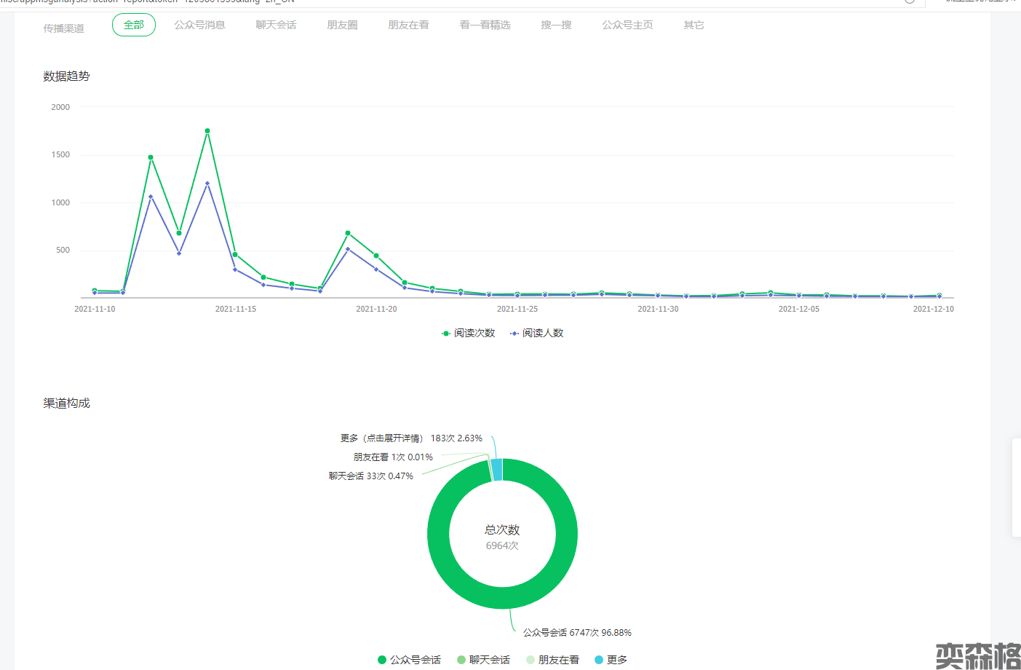Expand 更多（点击展开详情） pie label

click(411, 438)
